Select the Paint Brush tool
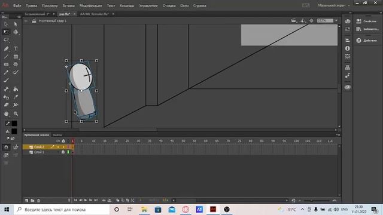Viewport: 383px width, 215px height. click(x=16, y=72)
